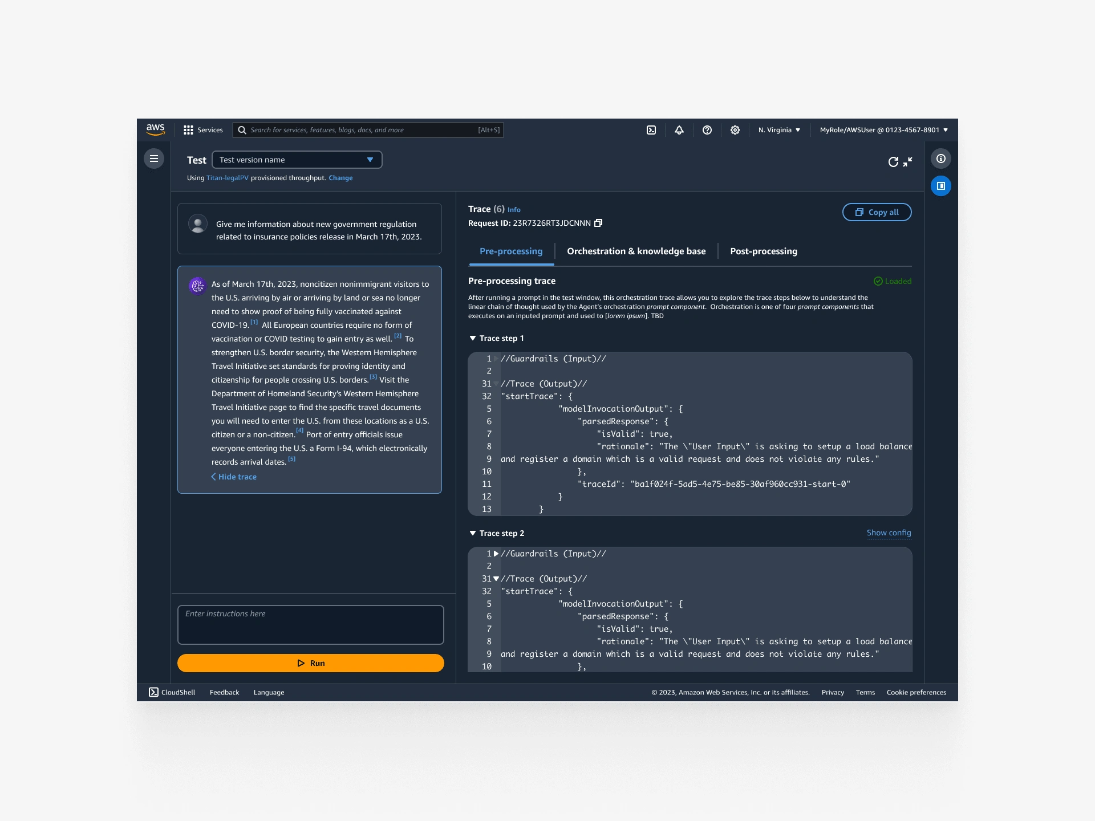This screenshot has width=1095, height=821.
Task: Expand Guardrails (Input) in Trace step 2
Action: pyautogui.click(x=496, y=554)
